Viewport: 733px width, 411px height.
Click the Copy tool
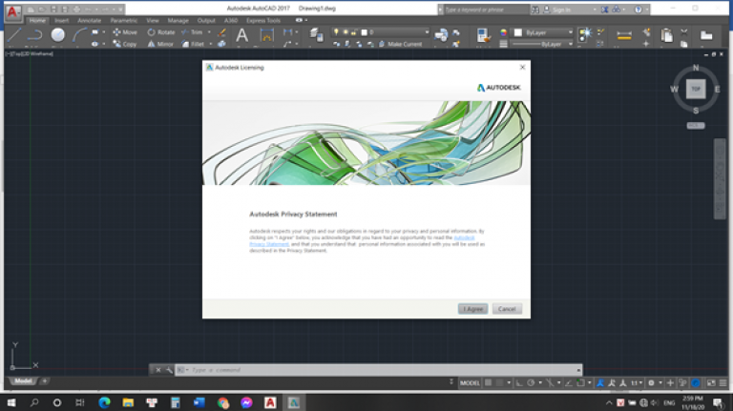pos(125,44)
